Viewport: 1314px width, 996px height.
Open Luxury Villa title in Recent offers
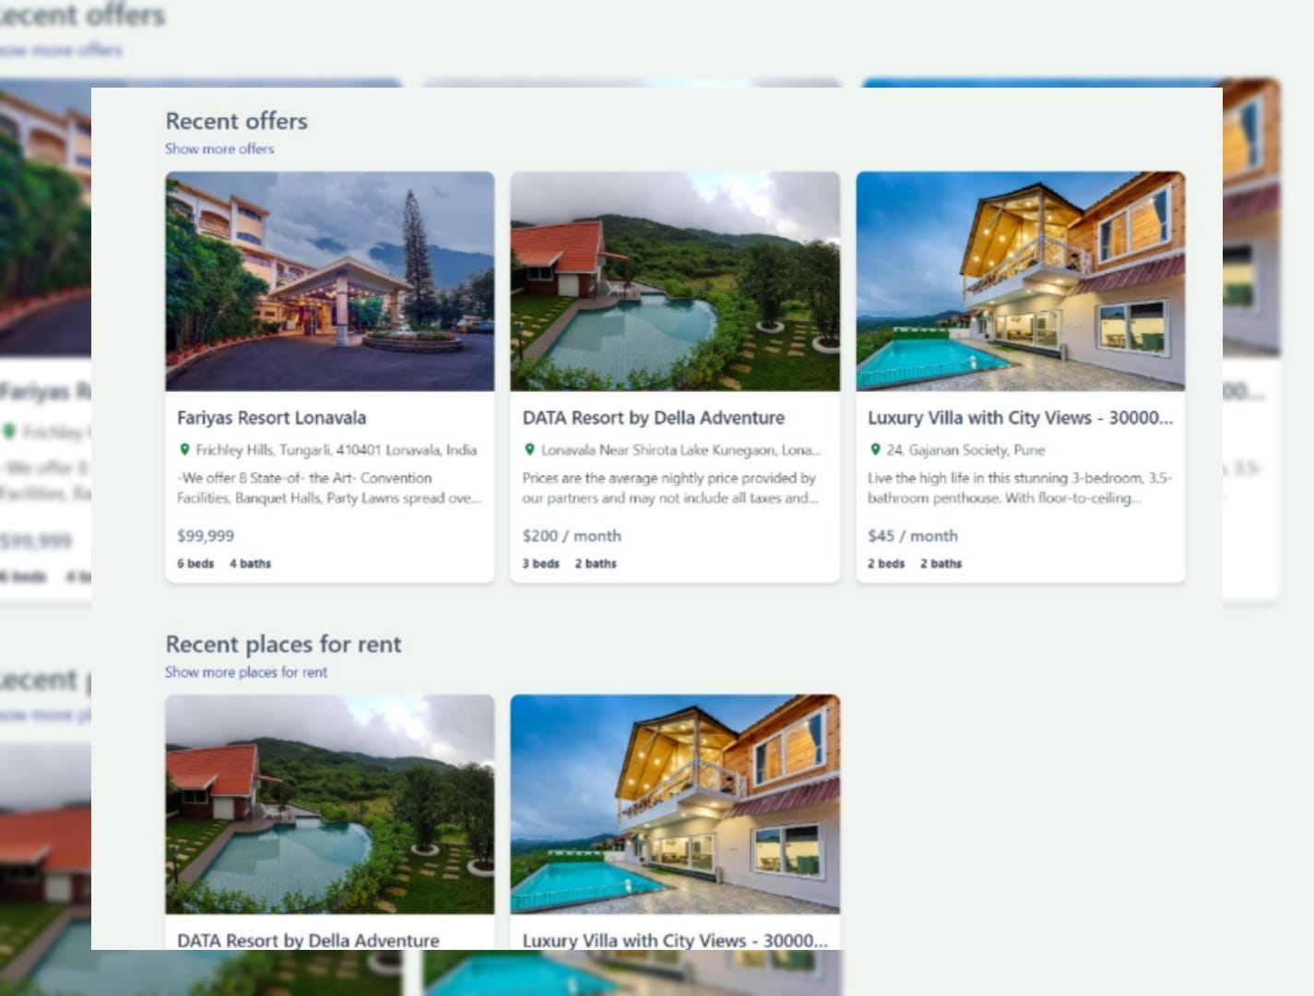pos(1021,418)
